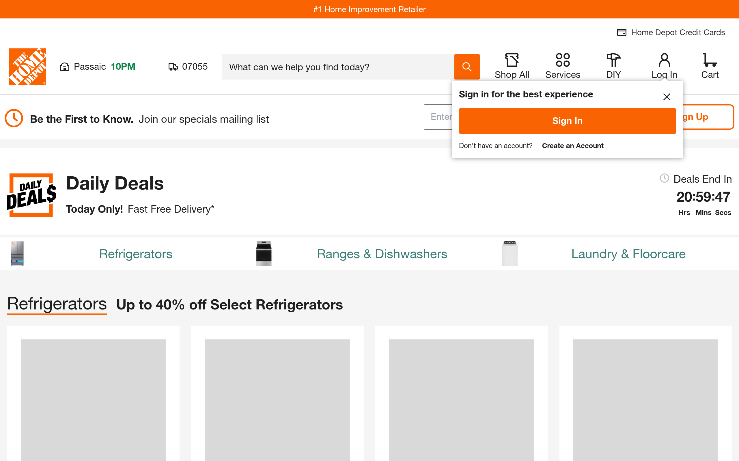Screen dimensions: 739x461
Task: Click the 'Deals End In' clock icon
Action: 665,178
